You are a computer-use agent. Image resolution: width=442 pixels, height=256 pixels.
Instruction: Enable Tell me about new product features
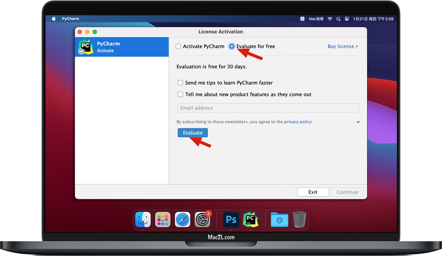pyautogui.click(x=180, y=94)
